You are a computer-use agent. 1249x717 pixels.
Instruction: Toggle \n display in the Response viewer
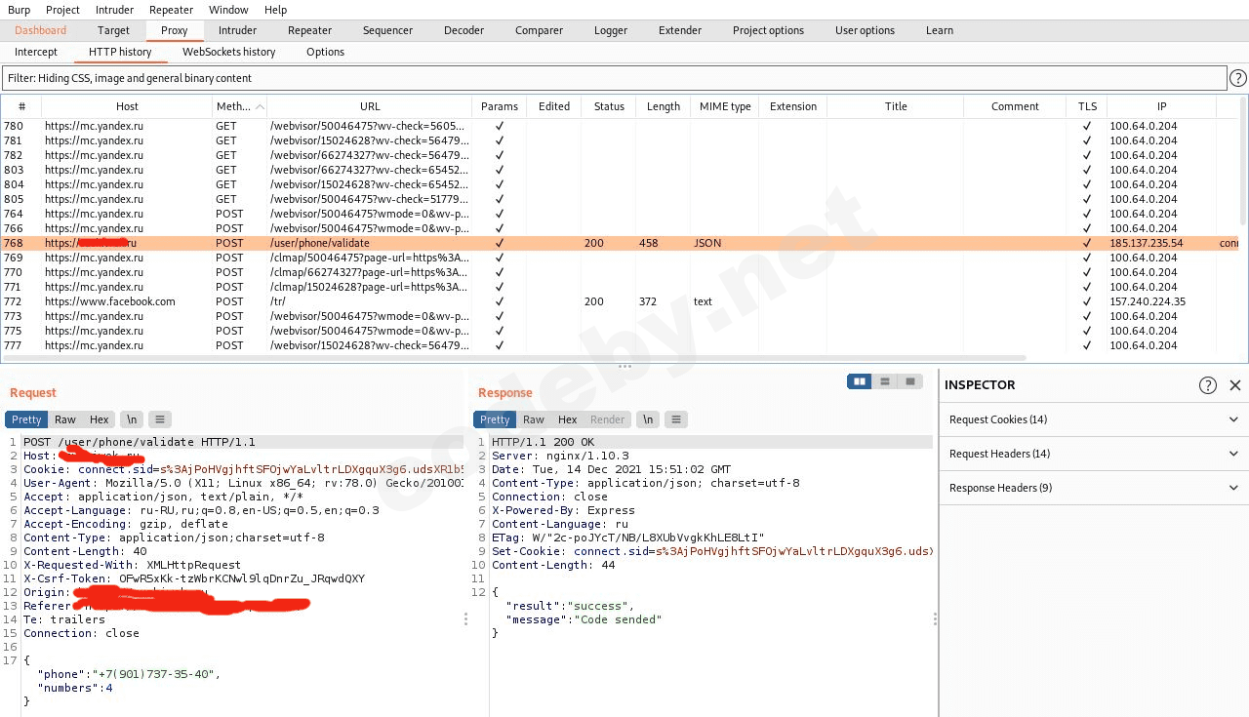(646, 419)
